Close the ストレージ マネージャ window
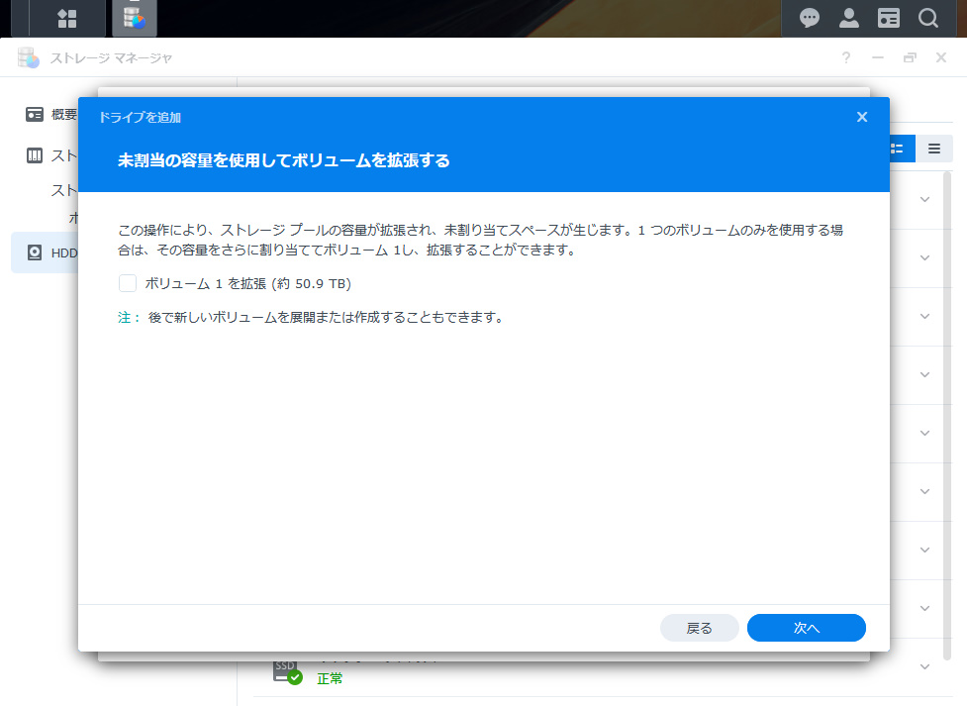The width and height of the screenshot is (967, 706). 941,57
